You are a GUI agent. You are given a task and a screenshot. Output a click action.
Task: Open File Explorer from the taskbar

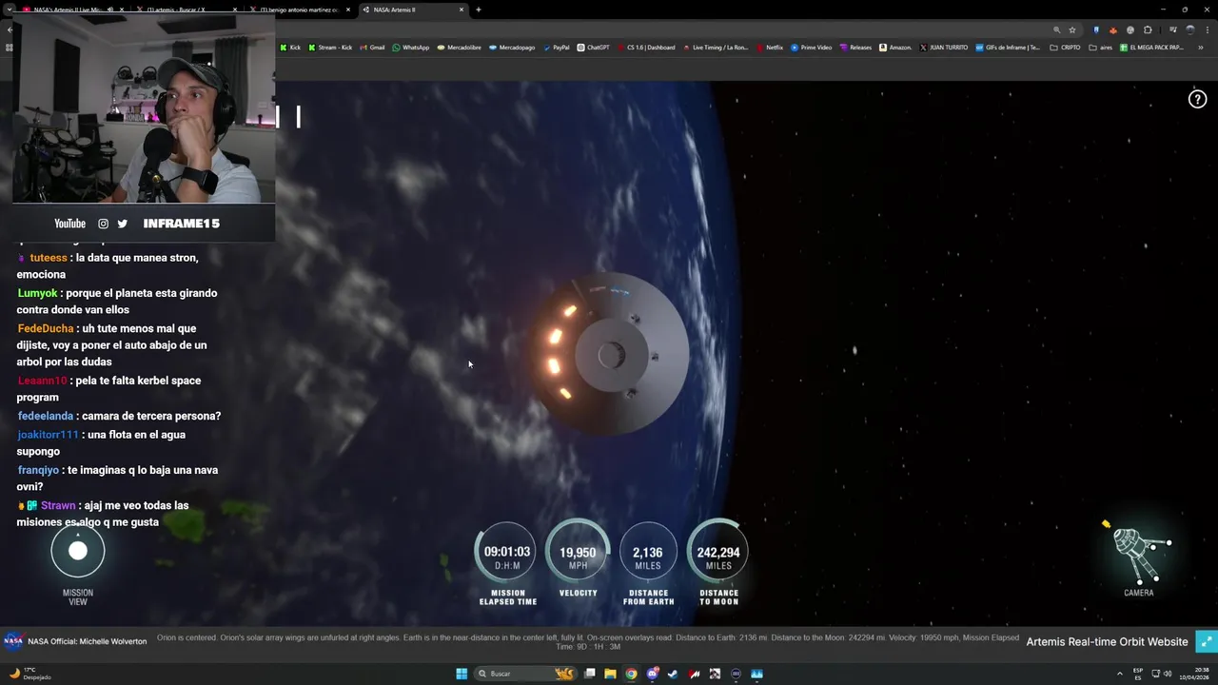610,674
